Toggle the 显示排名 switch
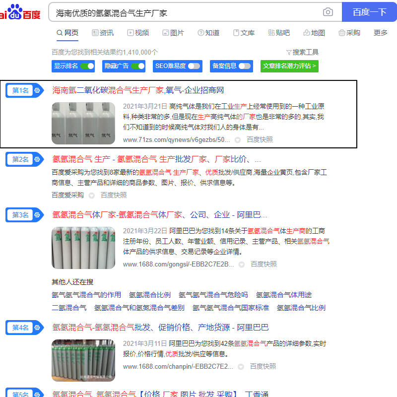Screen dimensions: 397x397 tap(87, 66)
